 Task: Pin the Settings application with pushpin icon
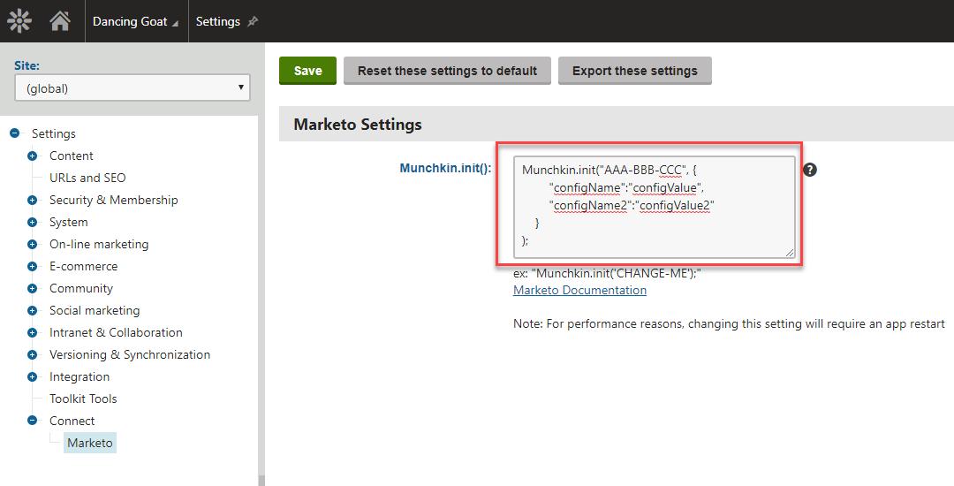click(x=253, y=21)
